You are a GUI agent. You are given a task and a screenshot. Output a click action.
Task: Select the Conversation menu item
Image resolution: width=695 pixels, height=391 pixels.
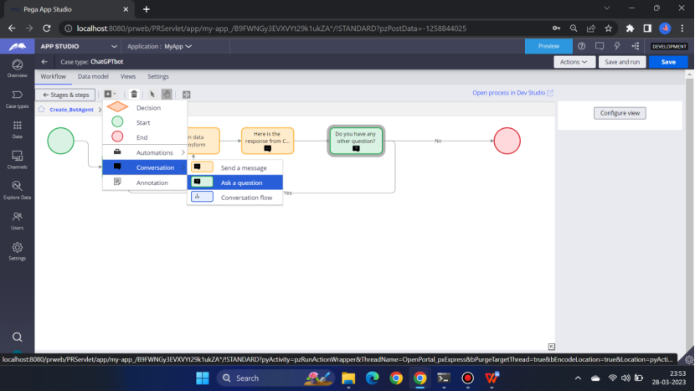[145, 167]
